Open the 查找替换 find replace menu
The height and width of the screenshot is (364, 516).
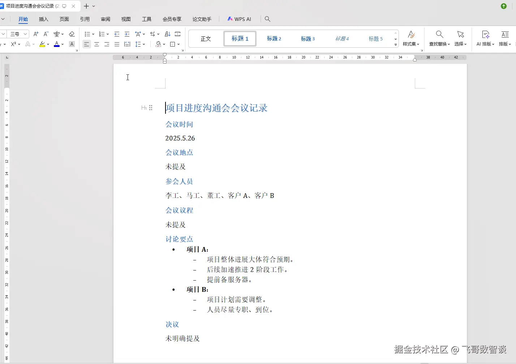(x=439, y=38)
